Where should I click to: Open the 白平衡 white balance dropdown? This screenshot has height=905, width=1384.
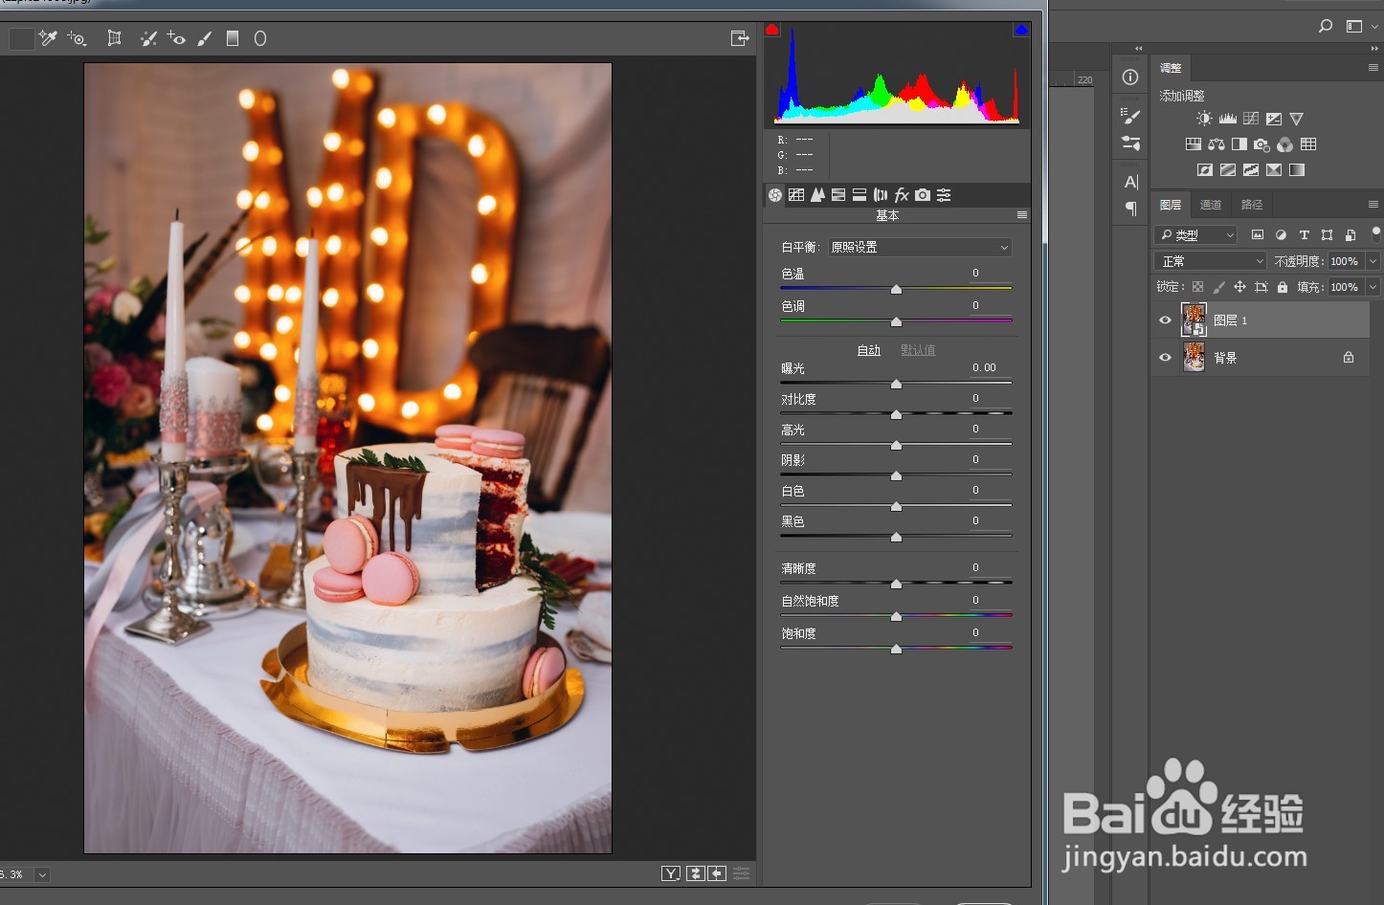pos(920,247)
